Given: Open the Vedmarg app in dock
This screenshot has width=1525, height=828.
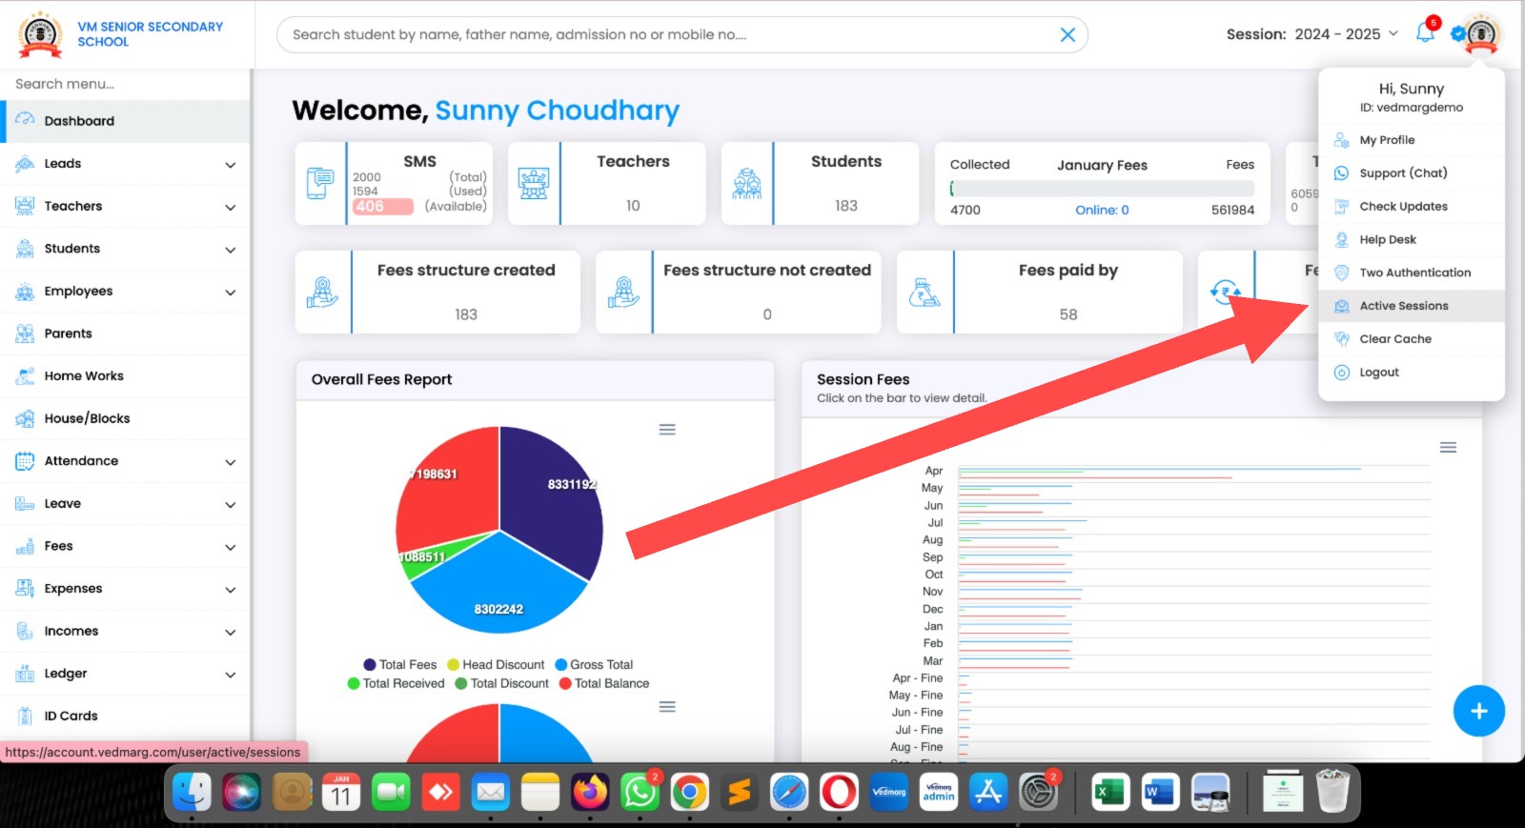Looking at the screenshot, I should 888,792.
